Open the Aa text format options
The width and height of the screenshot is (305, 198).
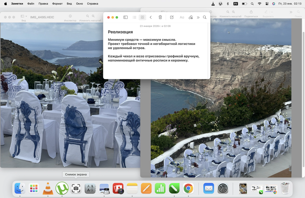coord(182,17)
